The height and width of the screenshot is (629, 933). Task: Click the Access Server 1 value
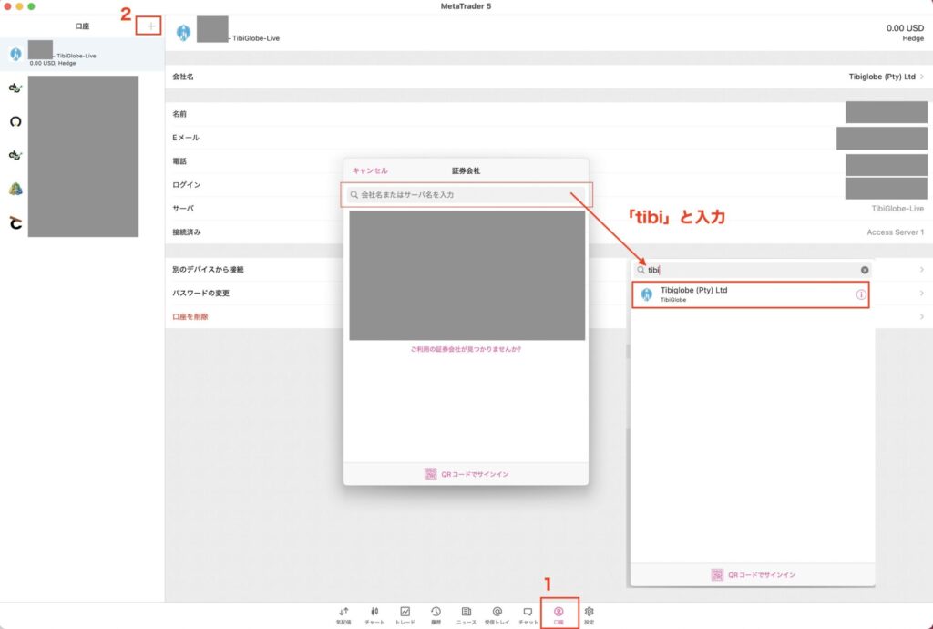pyautogui.click(x=896, y=232)
